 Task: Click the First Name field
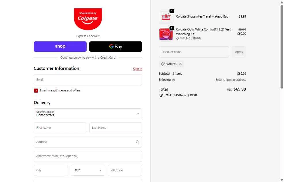(x=60, y=128)
